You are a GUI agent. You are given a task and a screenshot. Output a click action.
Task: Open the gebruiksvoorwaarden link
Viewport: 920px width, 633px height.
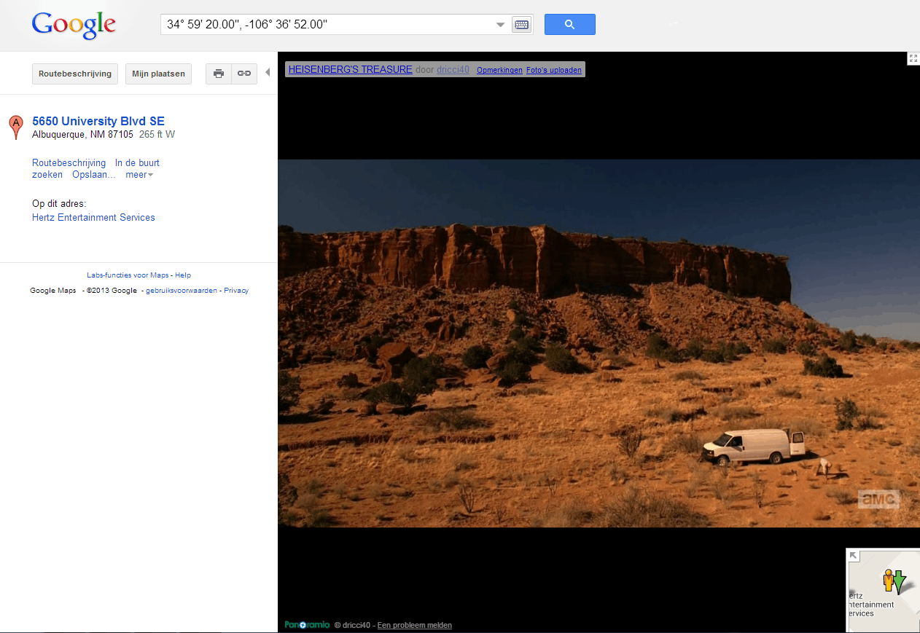[182, 290]
